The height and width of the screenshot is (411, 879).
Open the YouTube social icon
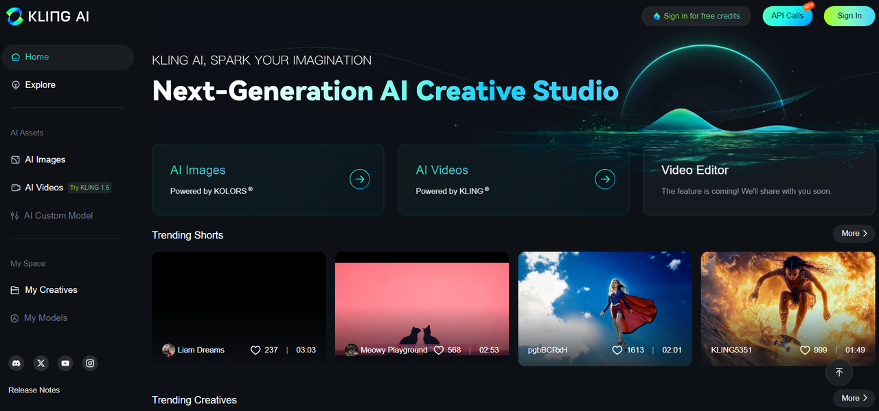point(65,363)
